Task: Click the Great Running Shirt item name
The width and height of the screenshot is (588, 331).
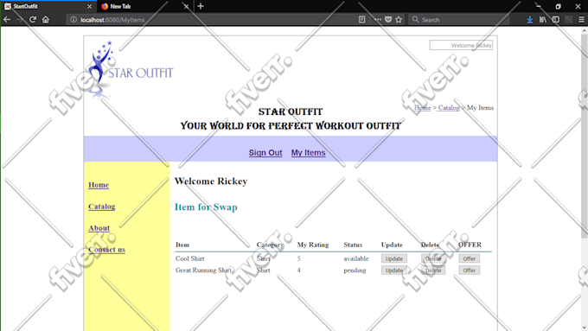Action: click(x=203, y=271)
